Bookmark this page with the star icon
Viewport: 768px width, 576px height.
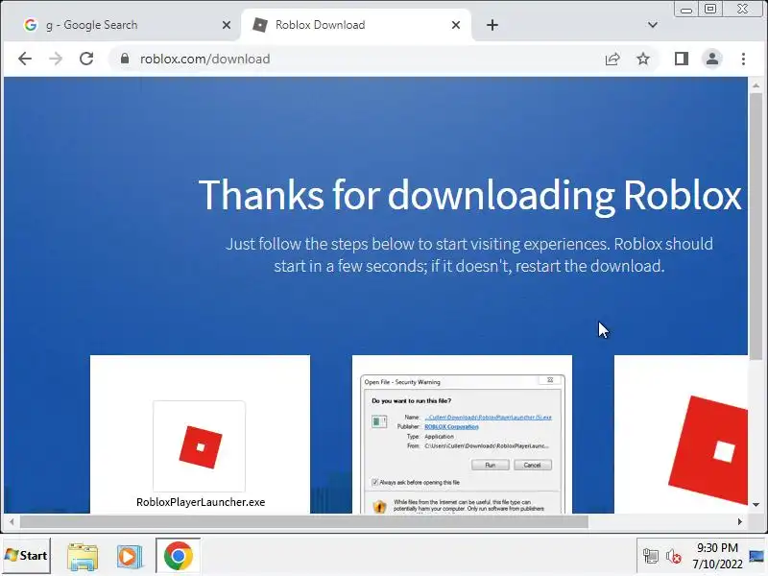tap(643, 60)
